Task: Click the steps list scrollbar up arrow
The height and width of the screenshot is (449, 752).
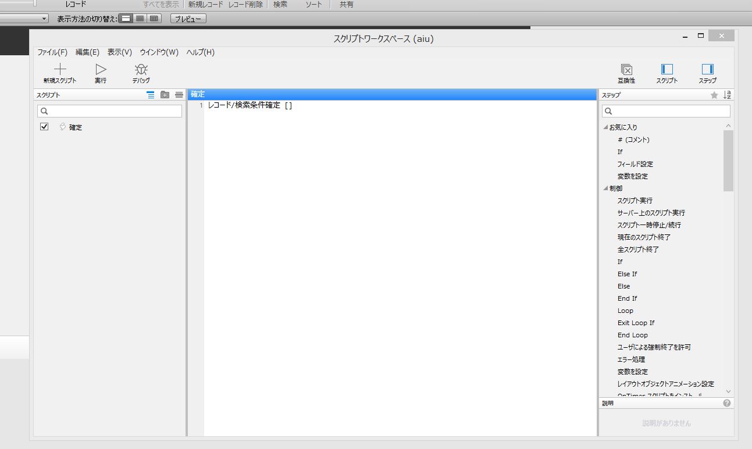Action: [x=729, y=126]
